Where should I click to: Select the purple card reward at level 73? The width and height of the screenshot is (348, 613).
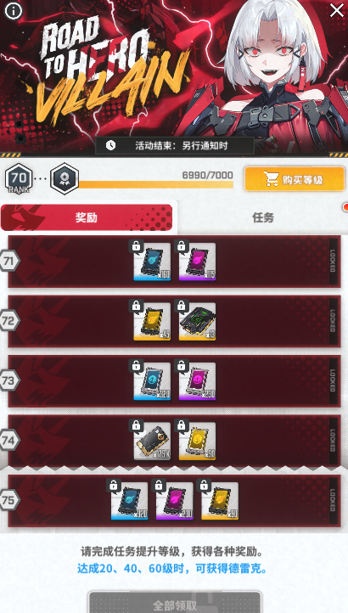[x=197, y=380]
